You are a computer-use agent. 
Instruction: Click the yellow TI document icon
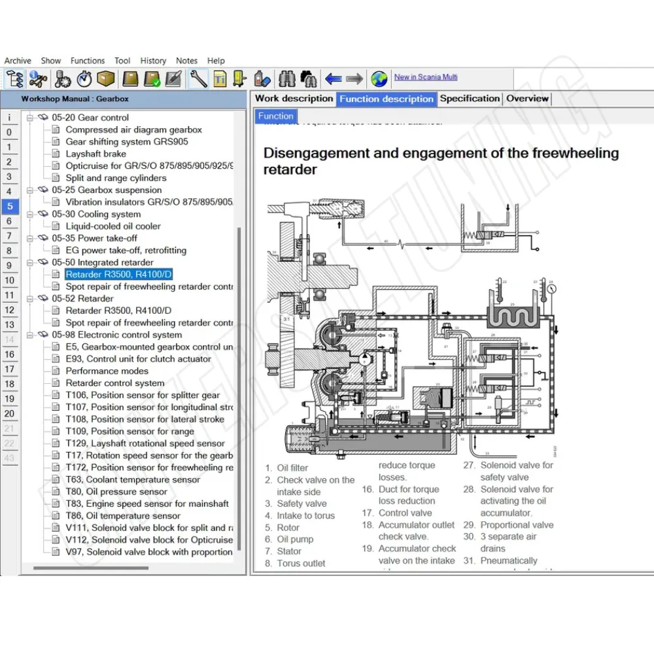click(220, 79)
